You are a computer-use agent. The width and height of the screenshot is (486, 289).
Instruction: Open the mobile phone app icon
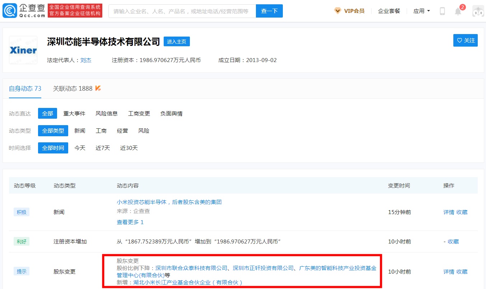442,11
